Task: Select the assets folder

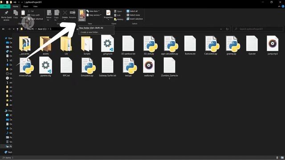Action: 45,46
